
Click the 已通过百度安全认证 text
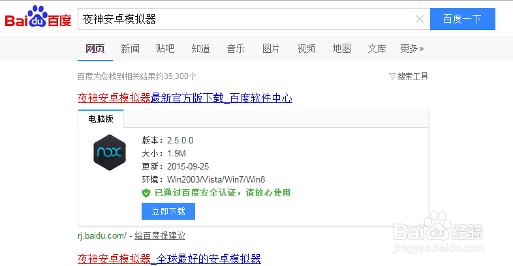point(222,193)
